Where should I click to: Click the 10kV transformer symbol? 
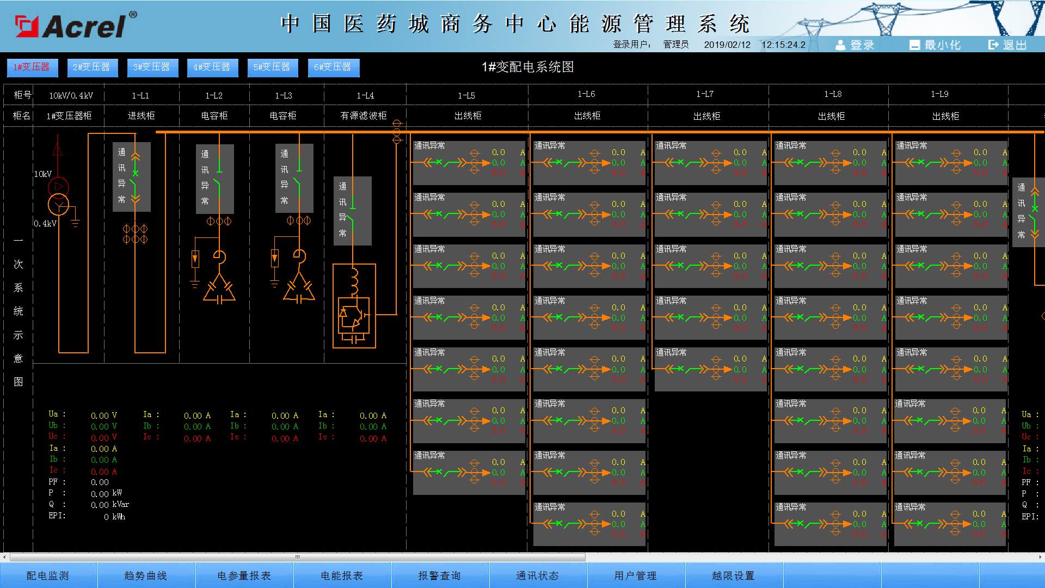tap(58, 197)
